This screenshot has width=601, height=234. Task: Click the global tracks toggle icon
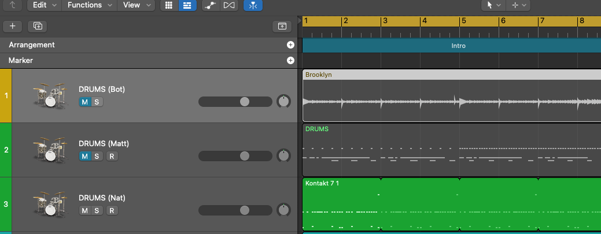(x=282, y=26)
